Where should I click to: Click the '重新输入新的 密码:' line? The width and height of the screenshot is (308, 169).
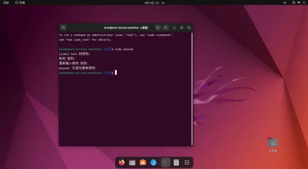(x=74, y=63)
